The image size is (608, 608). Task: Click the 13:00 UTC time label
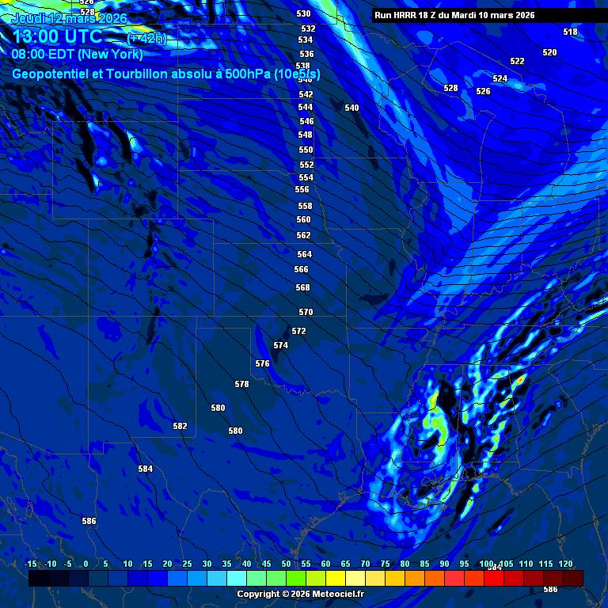coord(57,36)
